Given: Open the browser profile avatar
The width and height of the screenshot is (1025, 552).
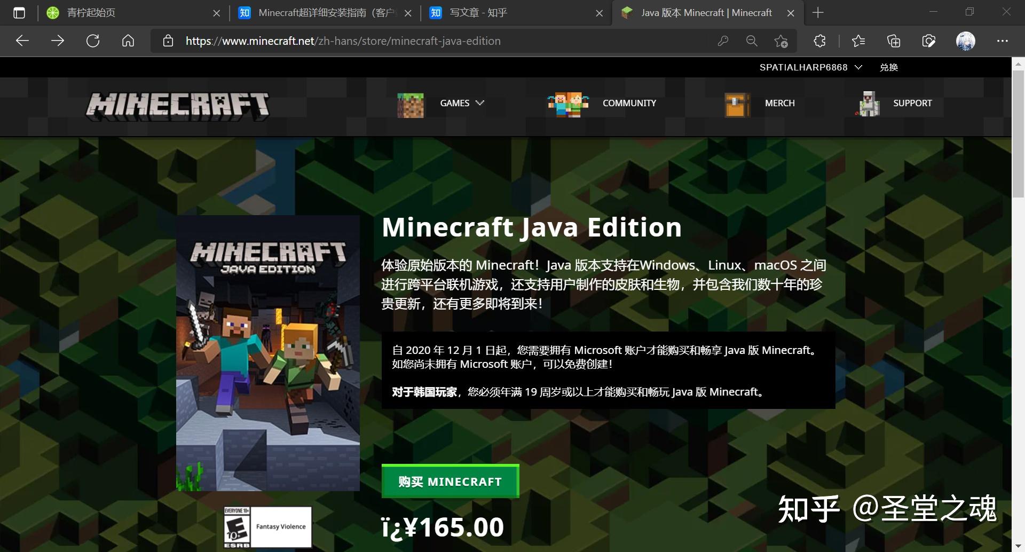Looking at the screenshot, I should click(x=965, y=41).
